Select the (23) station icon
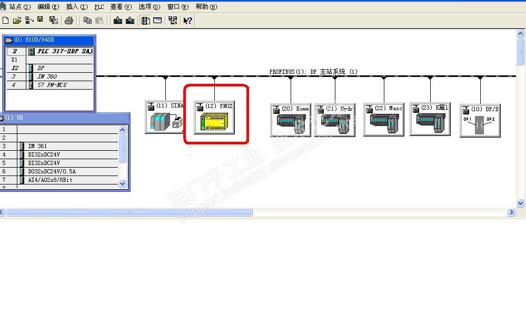Image resolution: width=526 pixels, height=321 pixels. tap(430, 119)
